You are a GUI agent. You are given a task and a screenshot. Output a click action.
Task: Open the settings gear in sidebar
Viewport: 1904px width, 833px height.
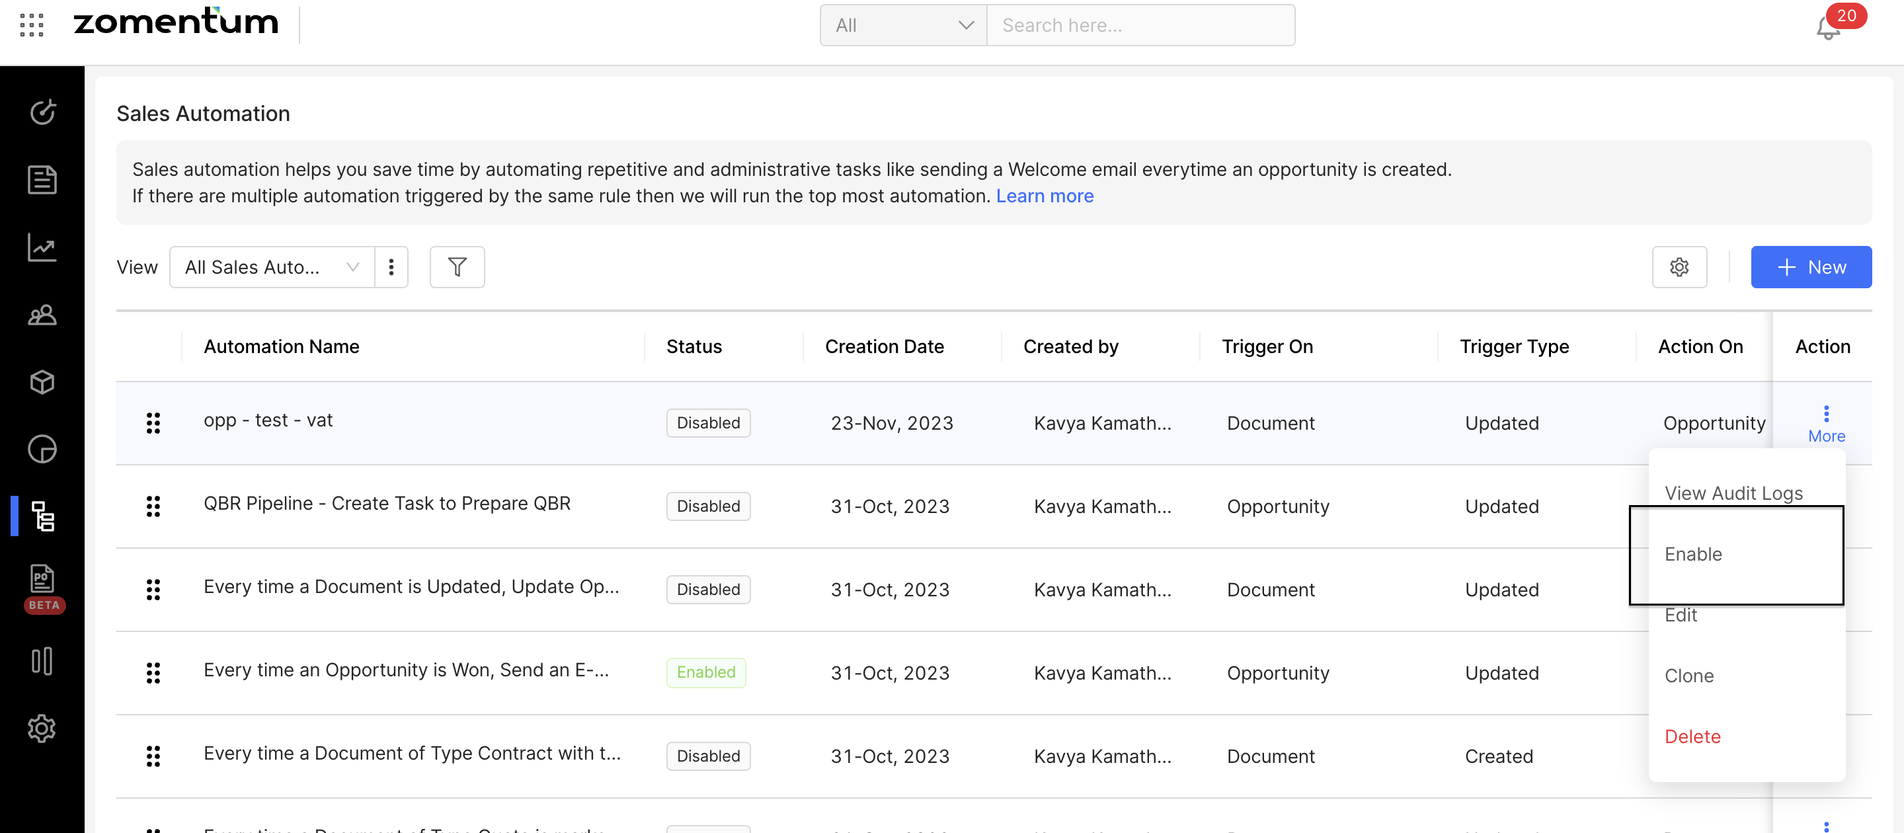(x=42, y=728)
